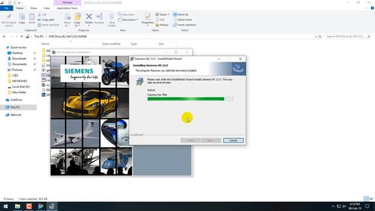Screen dimensions: 375x211
Task: Open HD MOVIES folder in sidebar
Action: click(19, 81)
